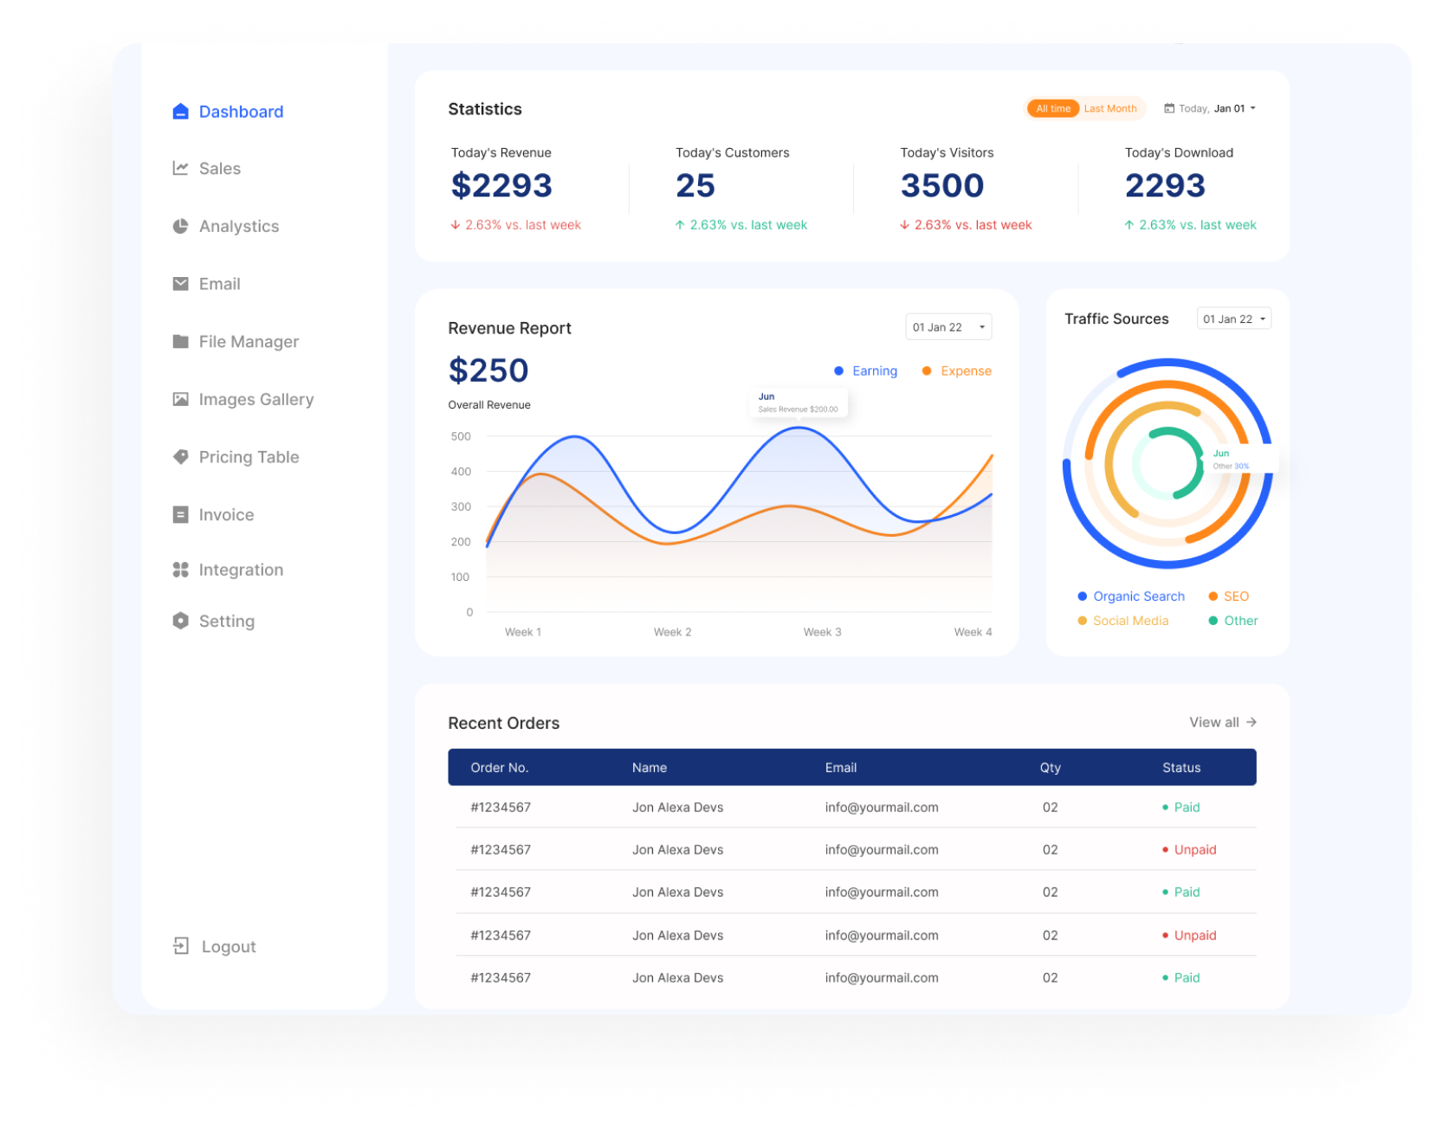Click the View all orders link

(1222, 722)
